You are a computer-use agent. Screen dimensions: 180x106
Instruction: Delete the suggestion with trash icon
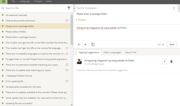[x=171, y=61]
